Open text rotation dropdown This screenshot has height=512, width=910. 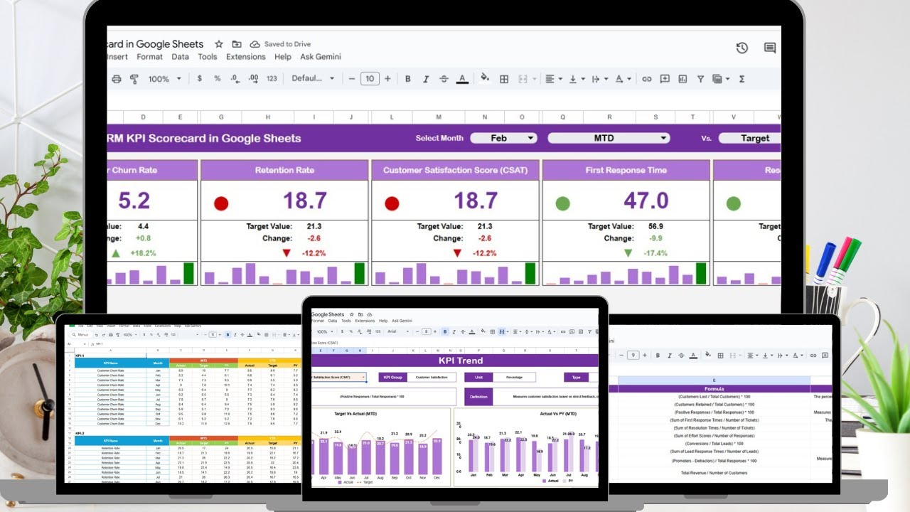point(622,79)
